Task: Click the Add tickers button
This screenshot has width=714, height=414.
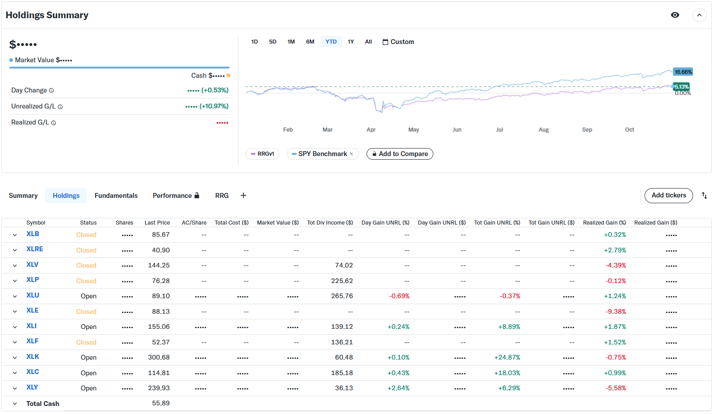Action: click(x=668, y=196)
